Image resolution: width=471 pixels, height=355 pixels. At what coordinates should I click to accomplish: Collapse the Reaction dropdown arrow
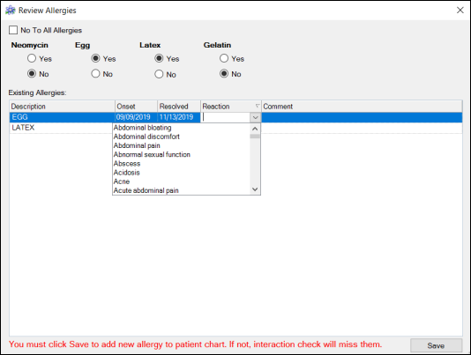pyautogui.click(x=255, y=117)
